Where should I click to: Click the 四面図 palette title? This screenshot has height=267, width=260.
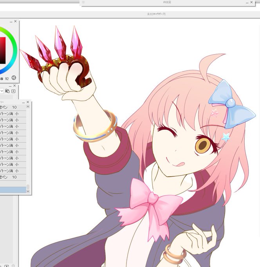tap(167, 2)
